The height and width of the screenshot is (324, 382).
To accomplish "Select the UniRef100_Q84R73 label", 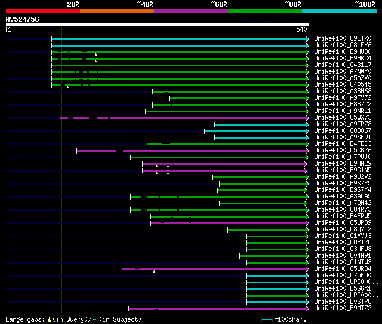I will click(x=343, y=210).
